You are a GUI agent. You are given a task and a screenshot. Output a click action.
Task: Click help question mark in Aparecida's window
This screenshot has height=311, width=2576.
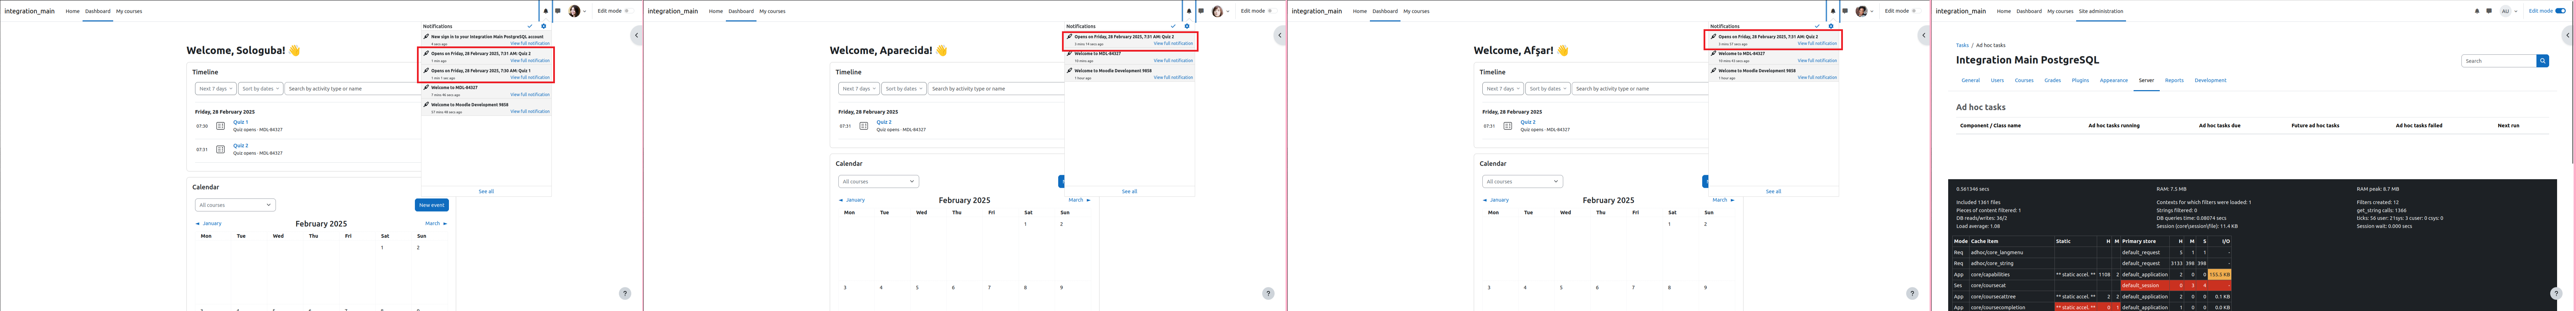pyautogui.click(x=1268, y=293)
